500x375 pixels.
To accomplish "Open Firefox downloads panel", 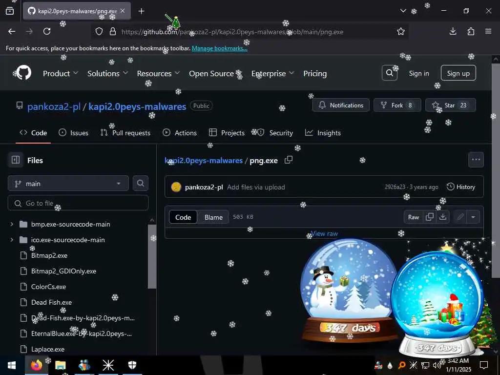I will [453, 31].
